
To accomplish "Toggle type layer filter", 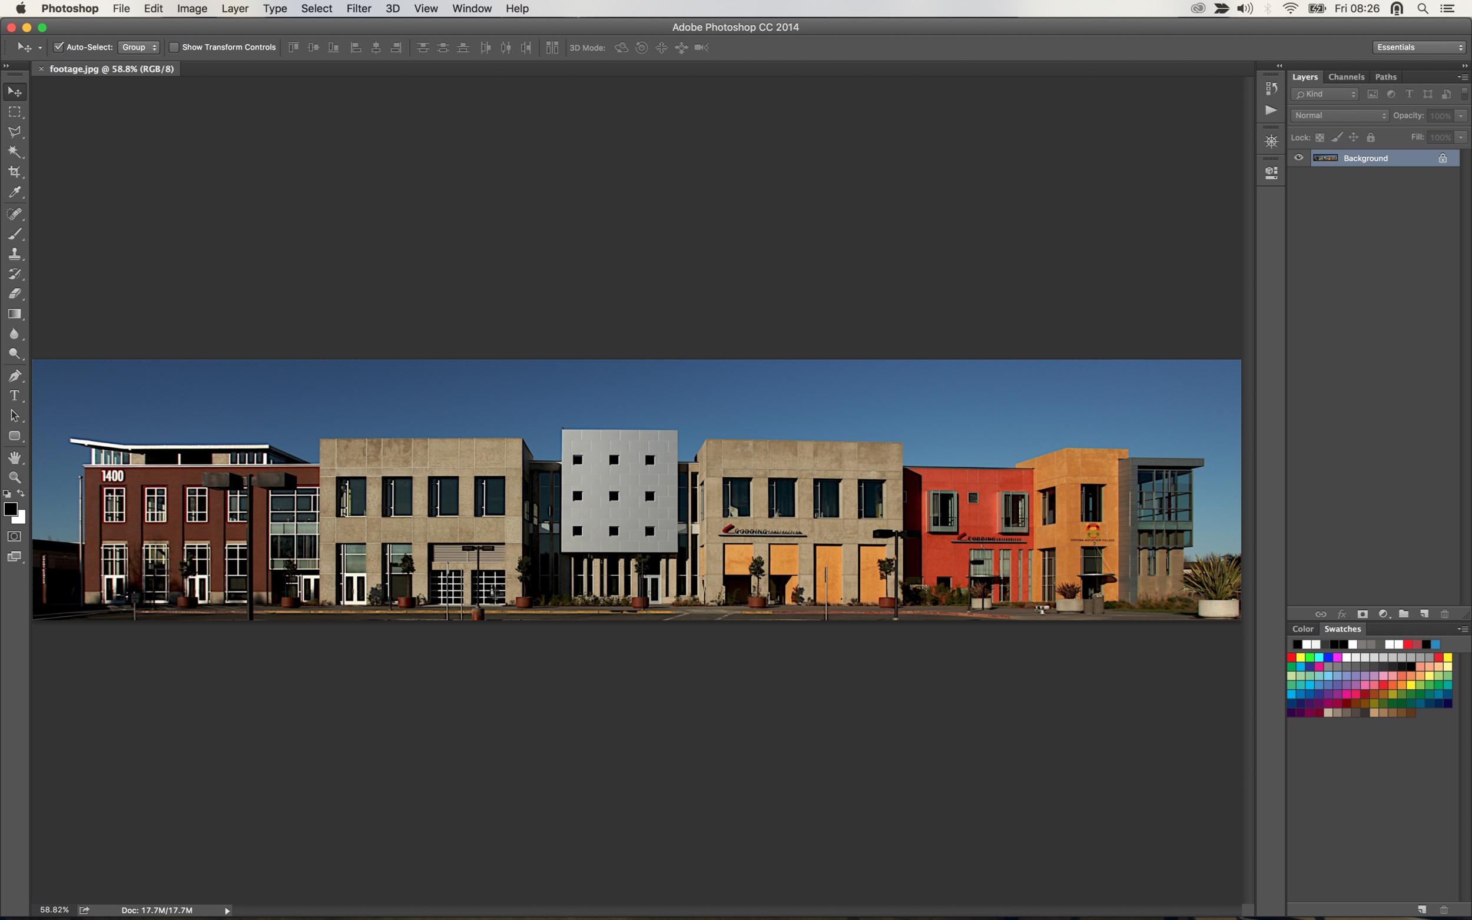I will pyautogui.click(x=1410, y=94).
